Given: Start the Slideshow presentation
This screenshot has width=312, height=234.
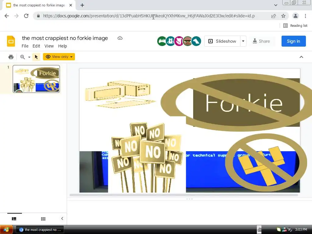Looking at the screenshot, I should (222, 41).
